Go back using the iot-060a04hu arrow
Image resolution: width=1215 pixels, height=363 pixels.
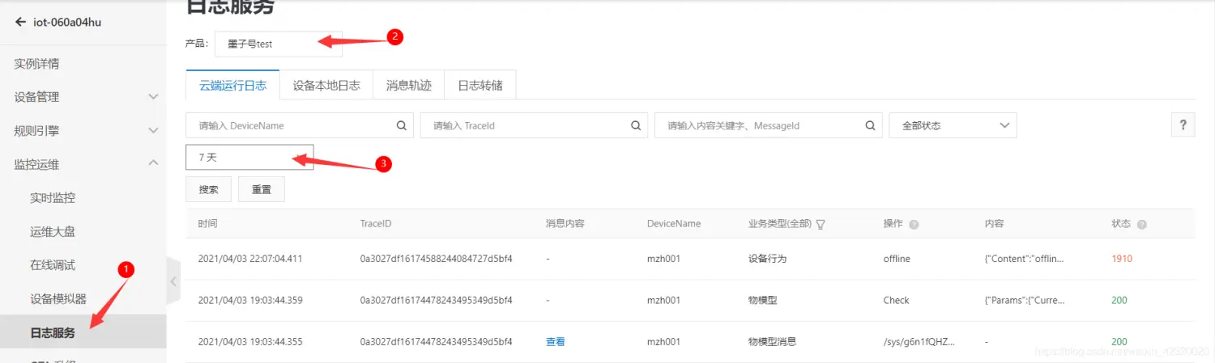tap(21, 22)
